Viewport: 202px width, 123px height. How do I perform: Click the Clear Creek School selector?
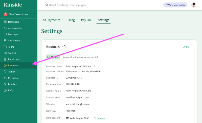[x=18, y=14]
